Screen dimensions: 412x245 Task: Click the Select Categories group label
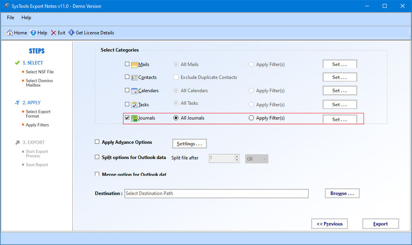(119, 50)
